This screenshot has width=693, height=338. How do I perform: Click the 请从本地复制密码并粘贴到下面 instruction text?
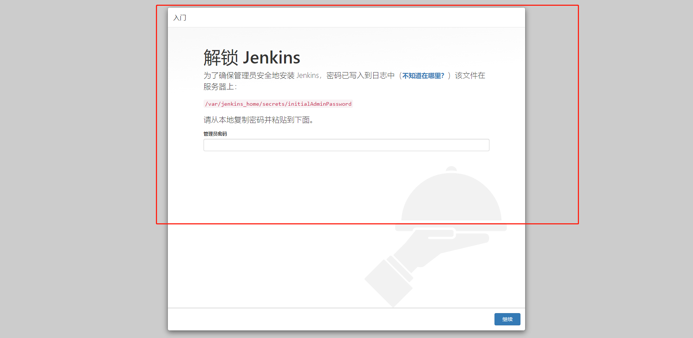pyautogui.click(x=258, y=120)
